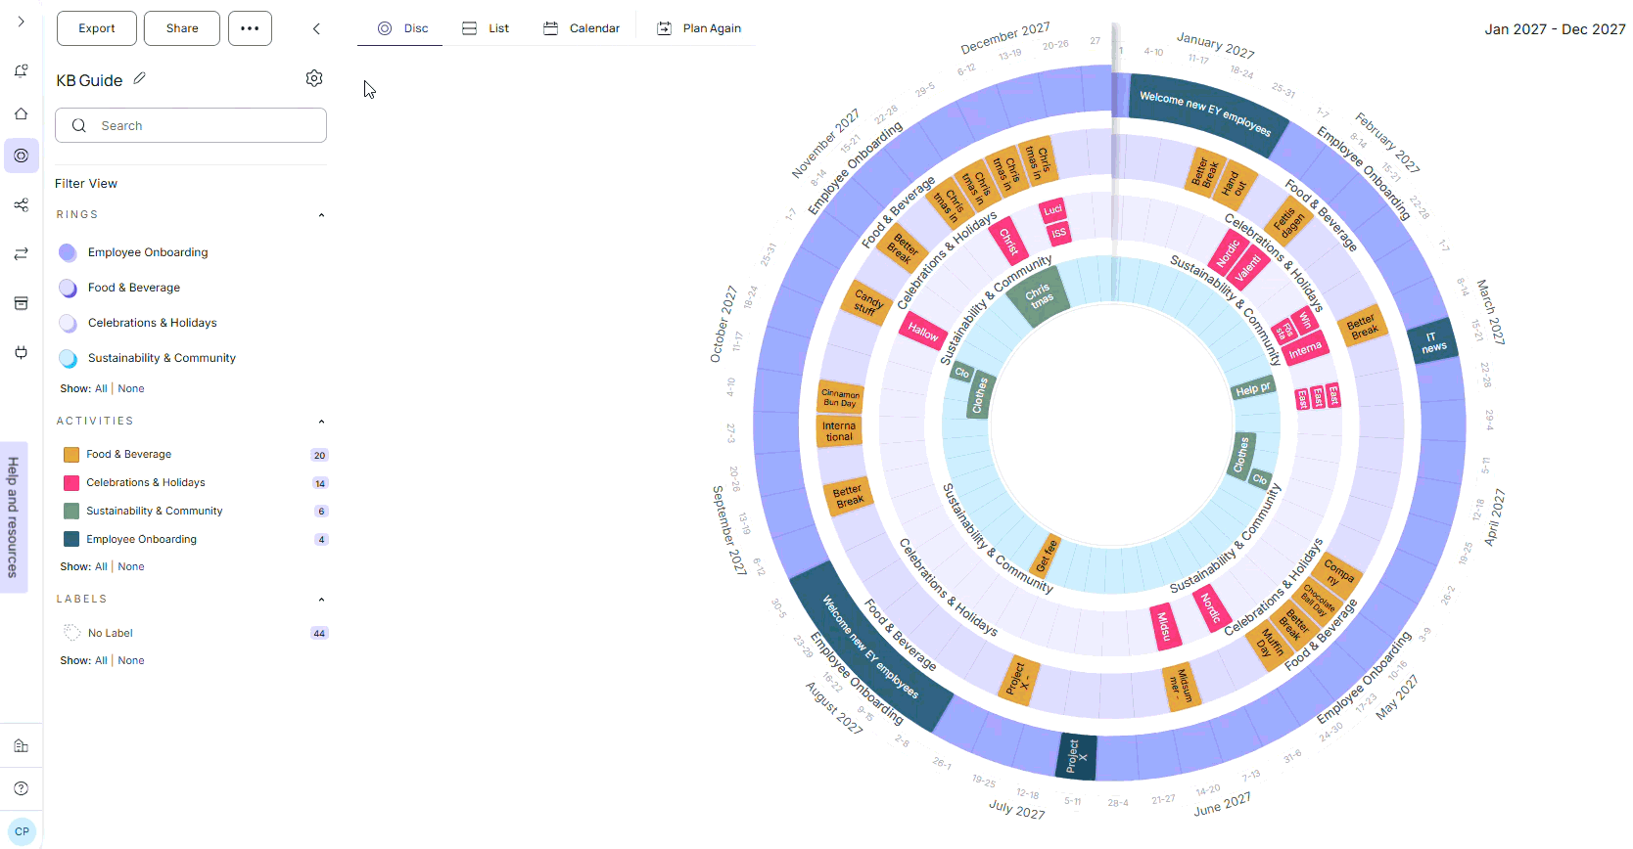Toggle the No Label filter

71,633
